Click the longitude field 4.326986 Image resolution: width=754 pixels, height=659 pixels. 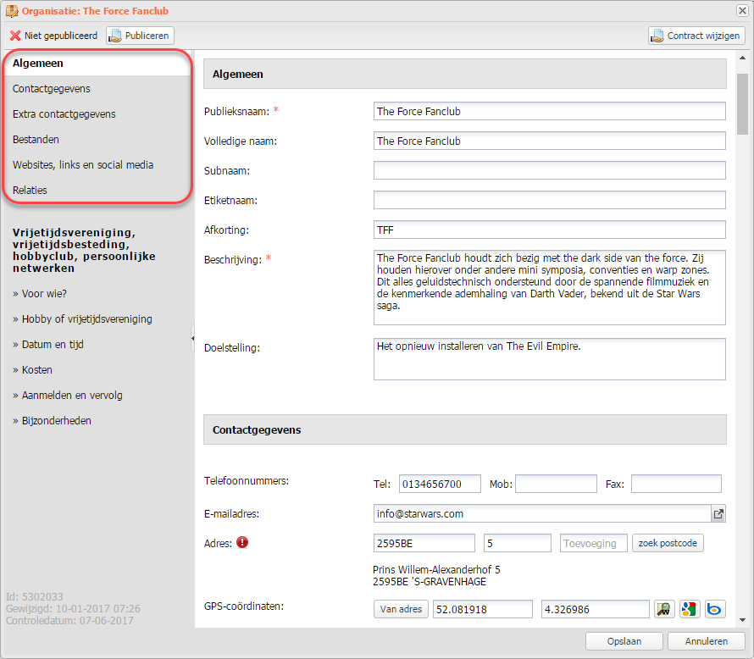(x=596, y=609)
